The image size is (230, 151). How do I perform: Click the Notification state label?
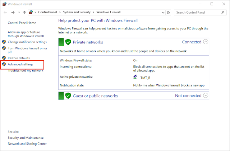72,85
